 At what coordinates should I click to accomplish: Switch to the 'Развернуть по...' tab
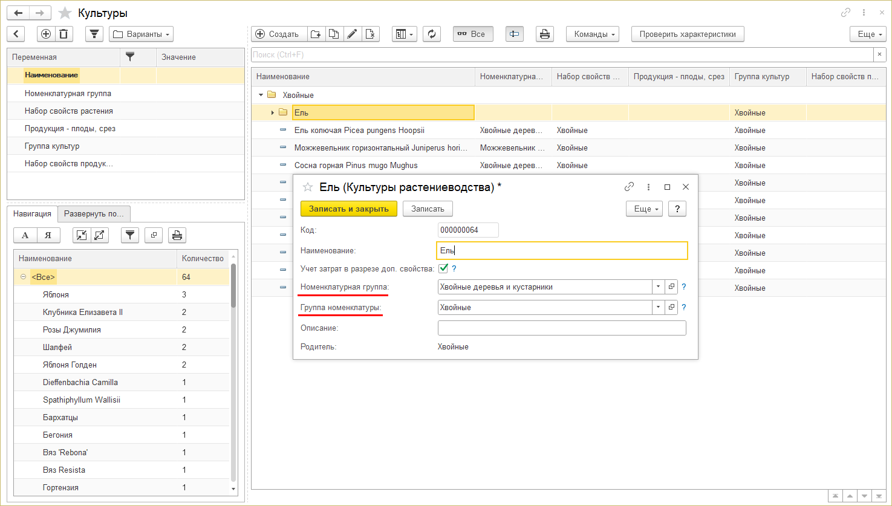[94, 214]
